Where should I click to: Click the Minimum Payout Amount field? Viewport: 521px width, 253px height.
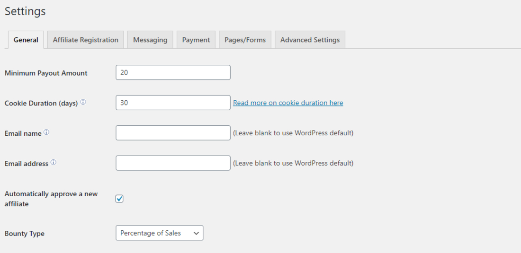pos(173,72)
